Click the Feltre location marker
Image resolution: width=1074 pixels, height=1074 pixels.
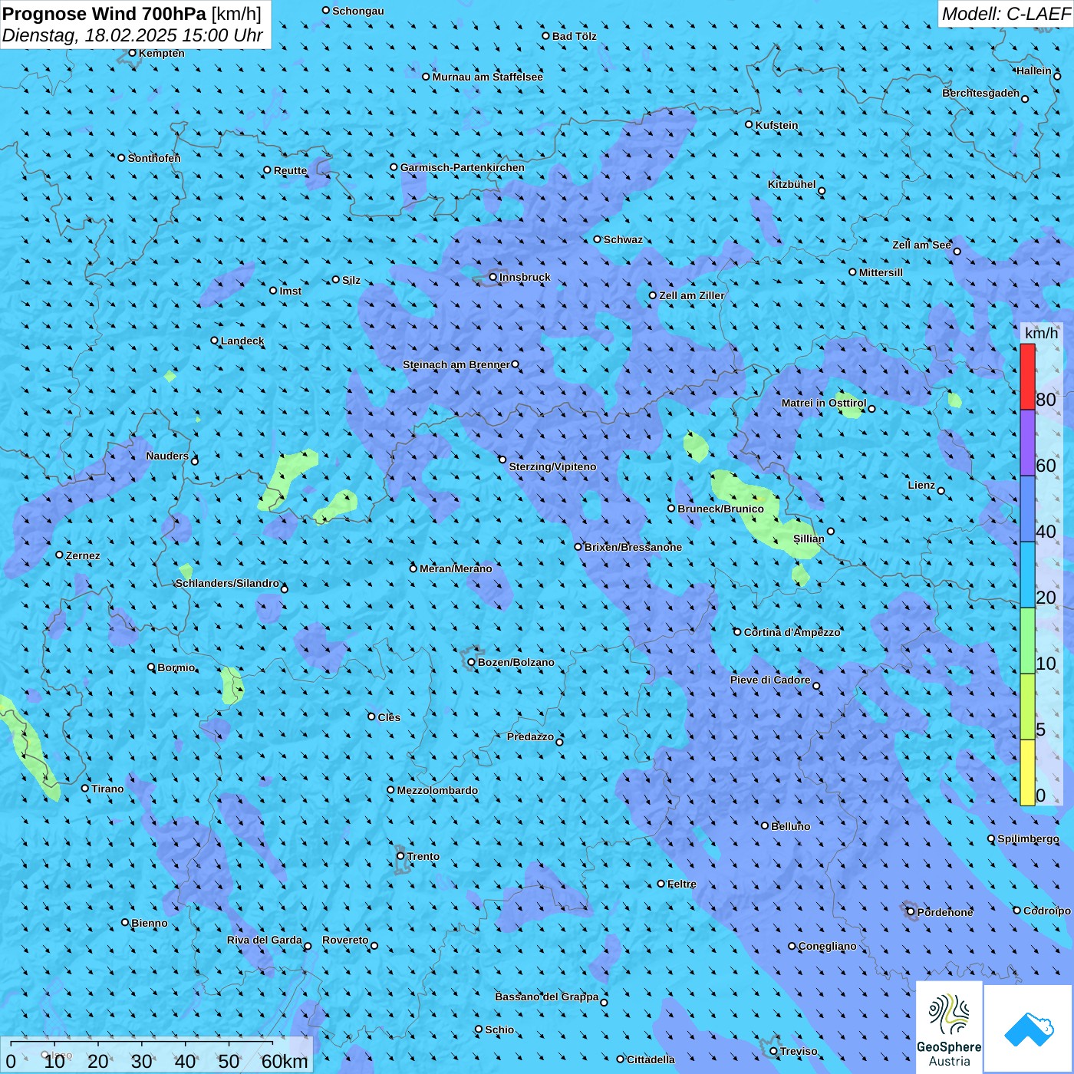point(661,883)
